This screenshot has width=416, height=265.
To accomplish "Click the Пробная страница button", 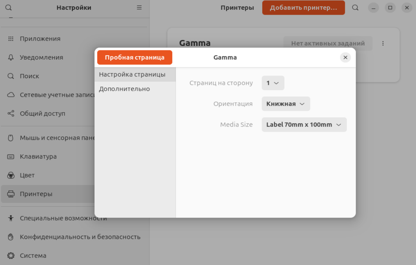I will click(x=135, y=58).
